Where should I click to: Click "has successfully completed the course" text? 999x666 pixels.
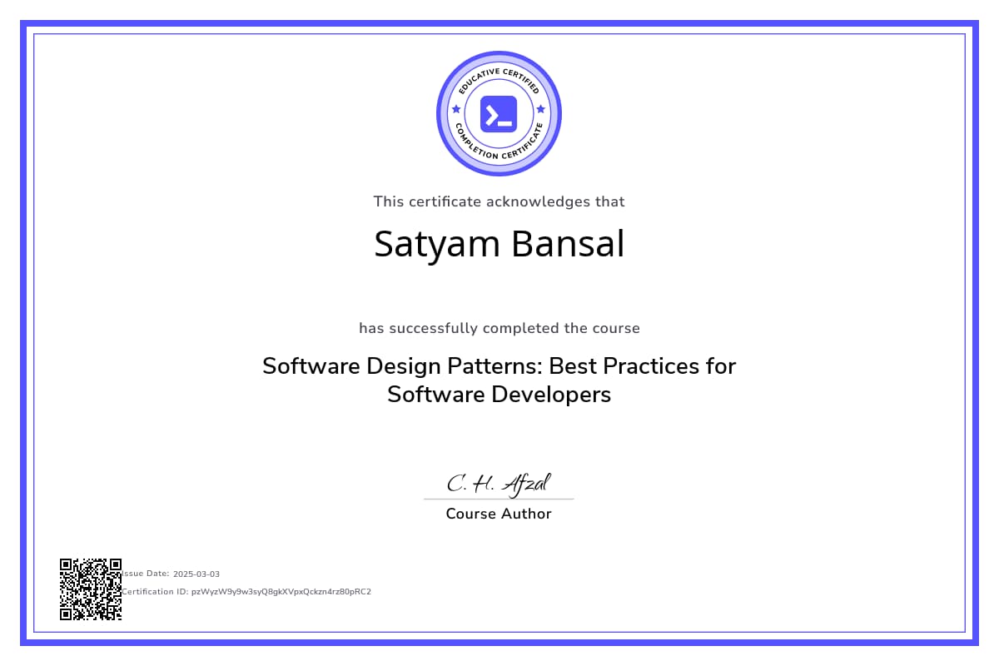click(x=499, y=328)
